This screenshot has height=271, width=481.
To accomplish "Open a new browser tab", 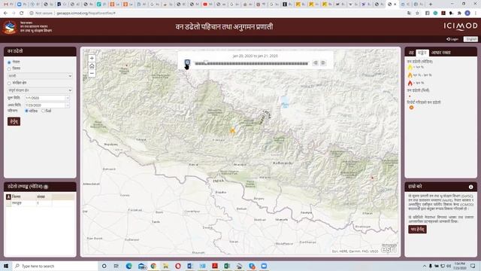I will (x=431, y=5).
